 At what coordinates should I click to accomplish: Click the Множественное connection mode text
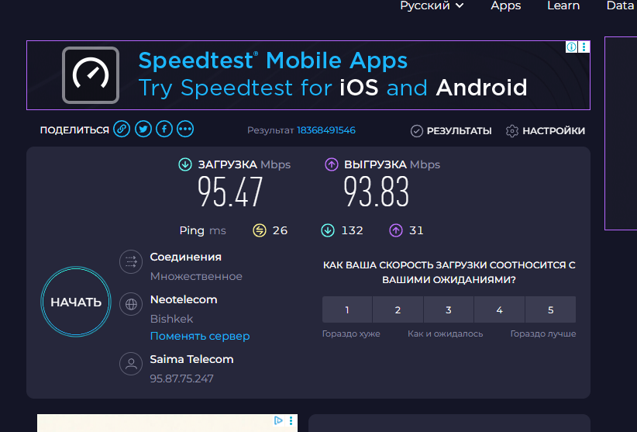coord(196,276)
